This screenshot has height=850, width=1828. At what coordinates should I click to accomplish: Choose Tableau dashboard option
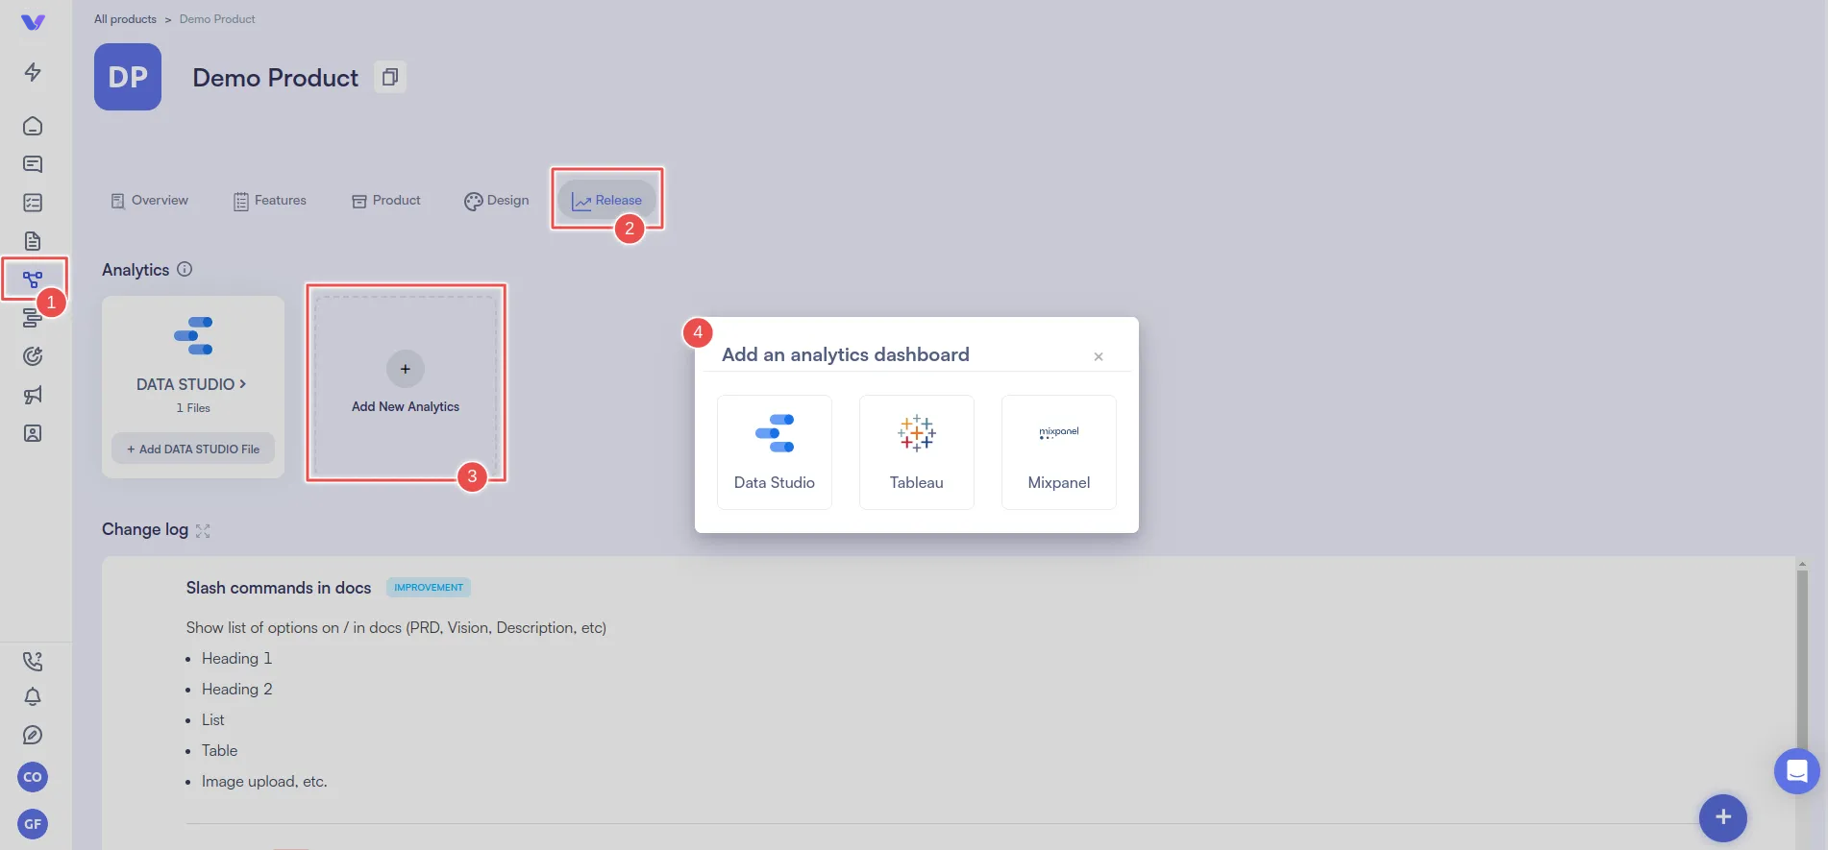917,452
